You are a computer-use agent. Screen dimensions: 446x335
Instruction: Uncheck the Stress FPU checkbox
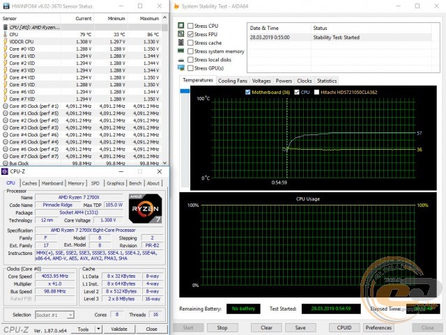click(x=190, y=34)
